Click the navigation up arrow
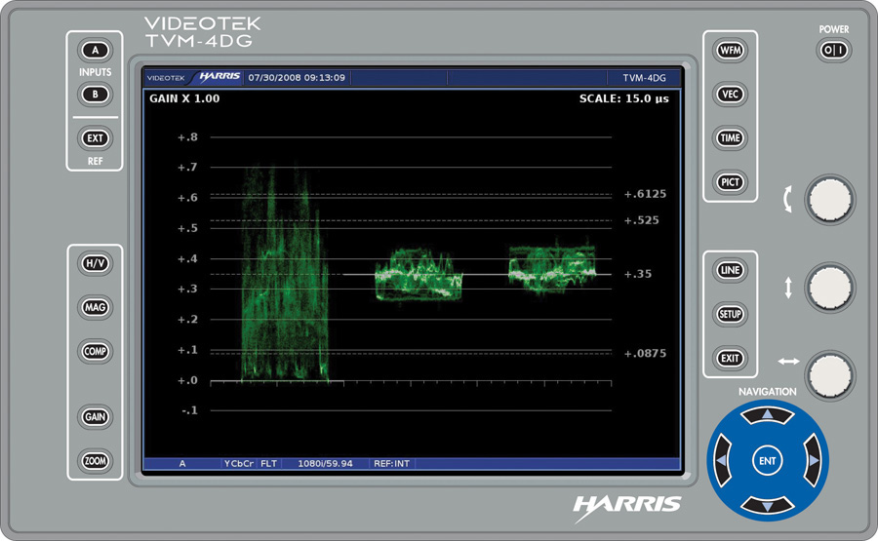Image resolution: width=878 pixels, height=541 pixels. pos(767,415)
